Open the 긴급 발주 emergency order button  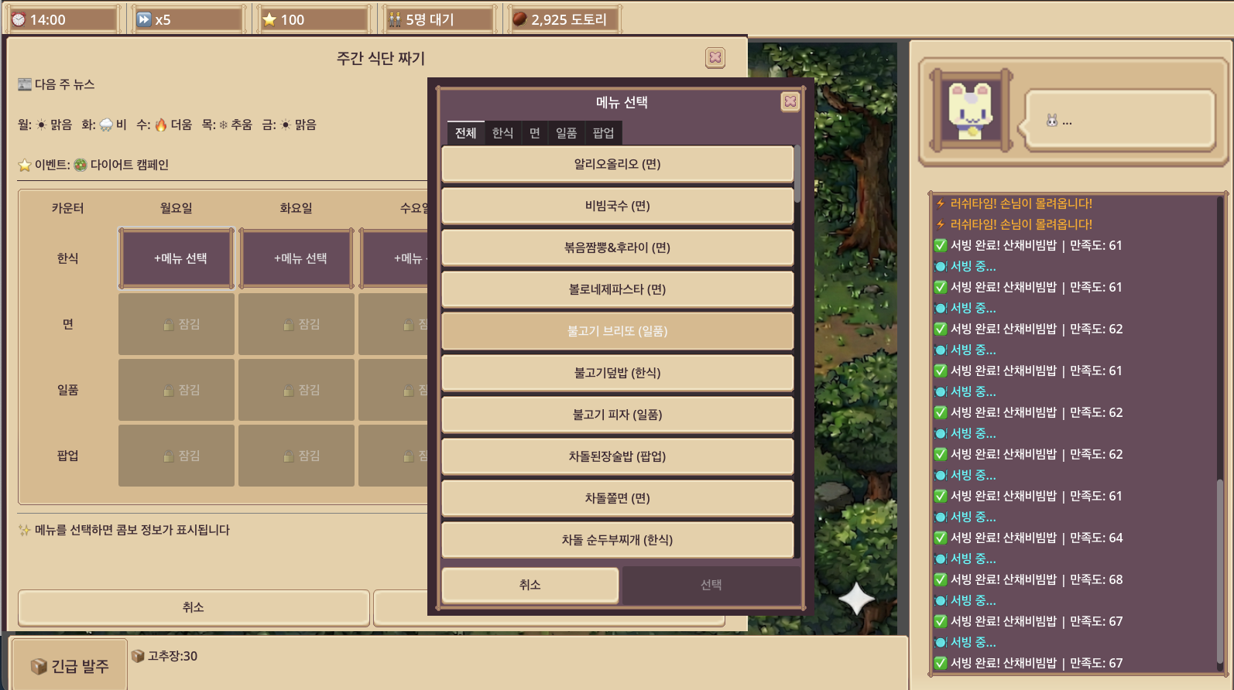(70, 666)
